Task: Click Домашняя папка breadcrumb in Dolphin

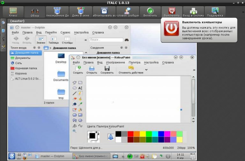Action: 64,48
